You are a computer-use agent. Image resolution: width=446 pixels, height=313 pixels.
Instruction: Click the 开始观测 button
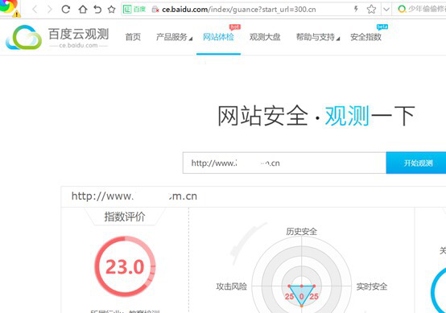tap(416, 163)
